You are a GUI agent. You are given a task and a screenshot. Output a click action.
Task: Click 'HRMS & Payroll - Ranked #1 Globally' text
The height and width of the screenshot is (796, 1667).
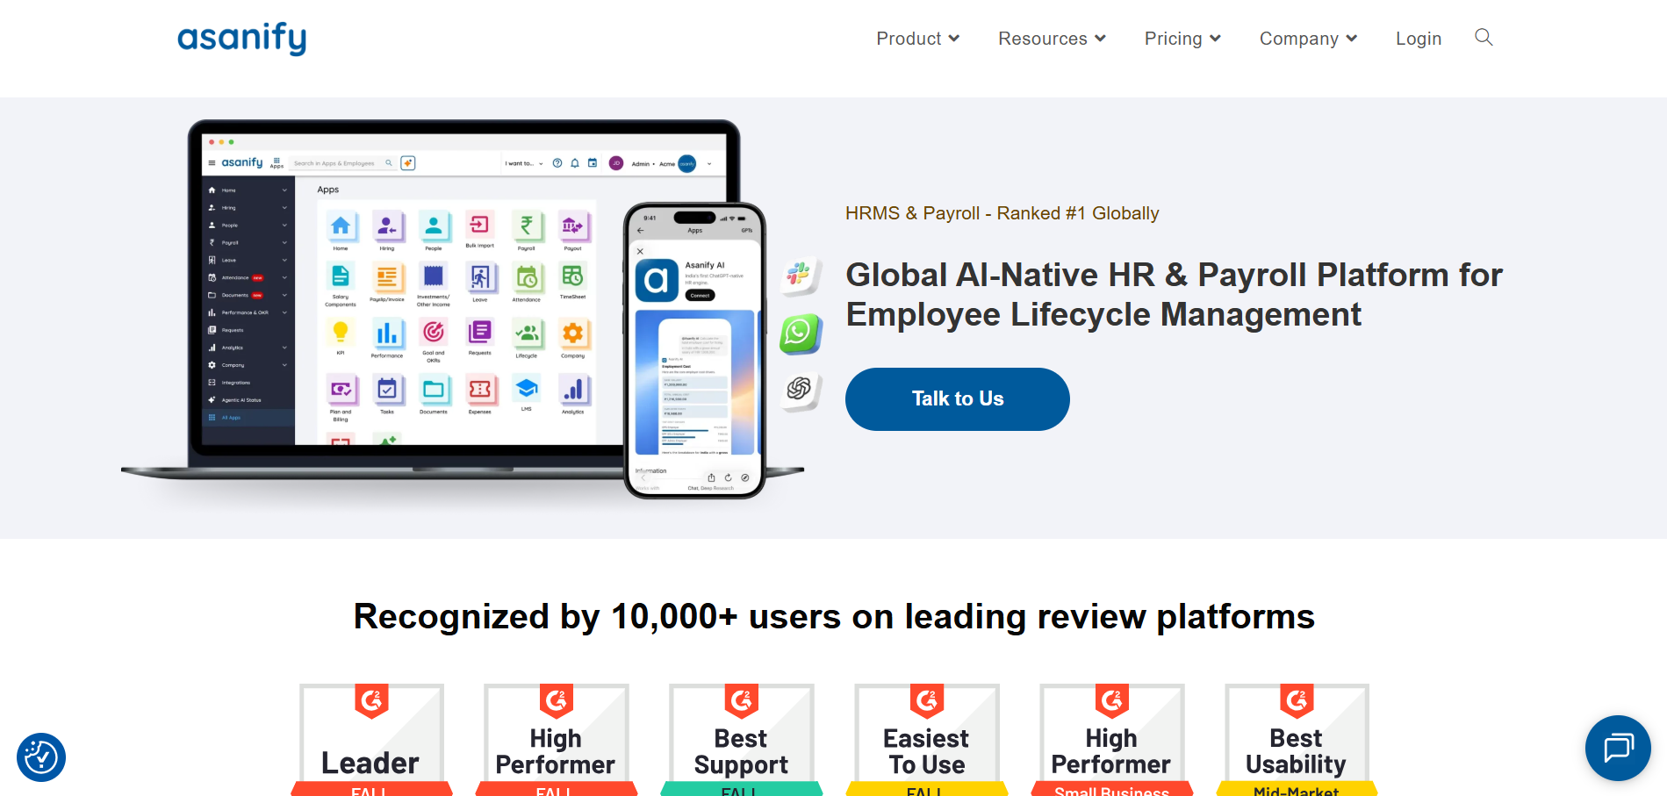[x=1002, y=213]
